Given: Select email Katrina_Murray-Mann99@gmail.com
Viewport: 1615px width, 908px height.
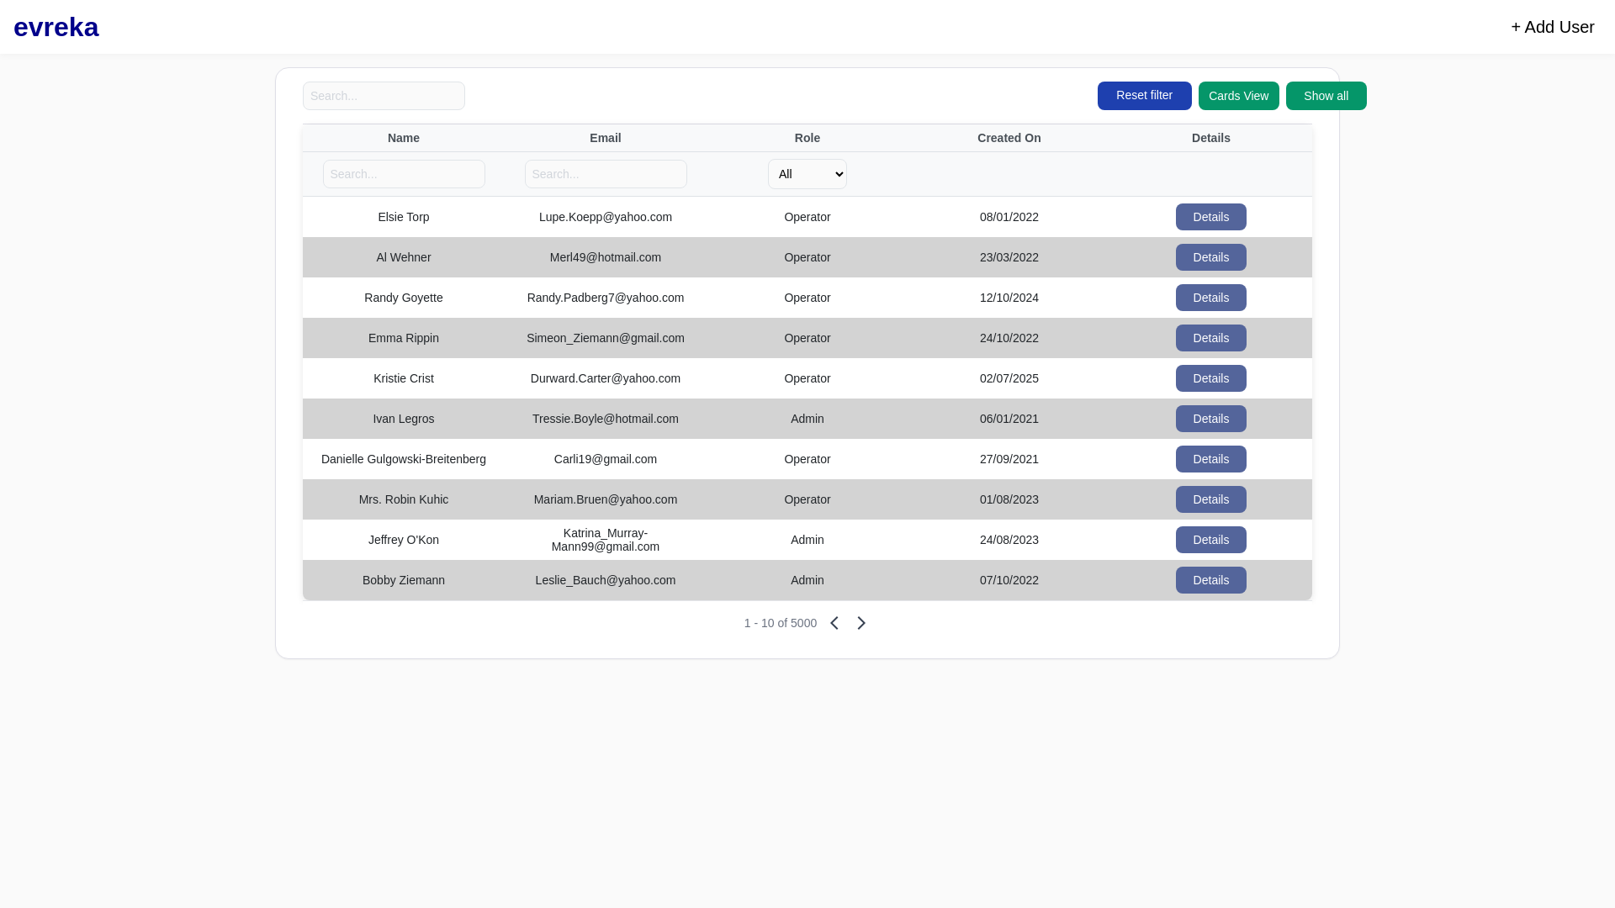Looking at the screenshot, I should tap(606, 540).
